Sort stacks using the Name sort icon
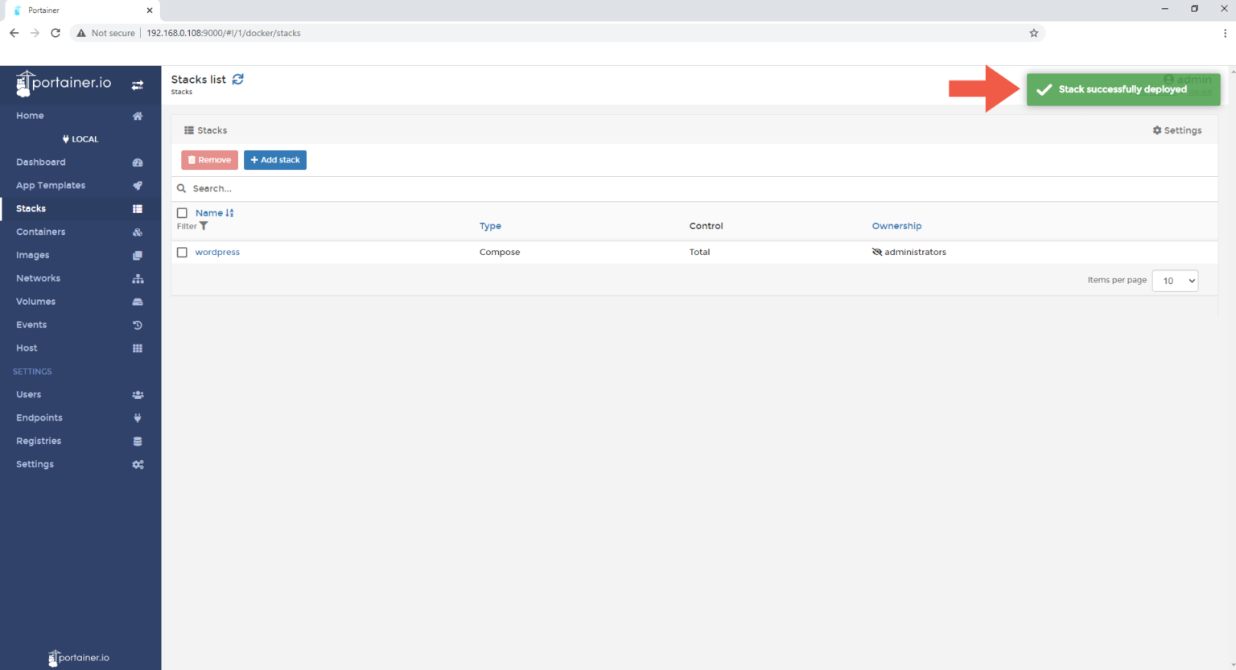This screenshot has width=1236, height=670. [230, 213]
